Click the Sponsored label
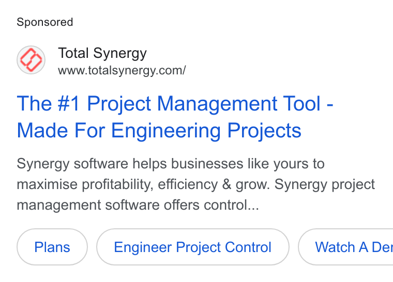Viewport: 393px width, 282px height. point(45,22)
